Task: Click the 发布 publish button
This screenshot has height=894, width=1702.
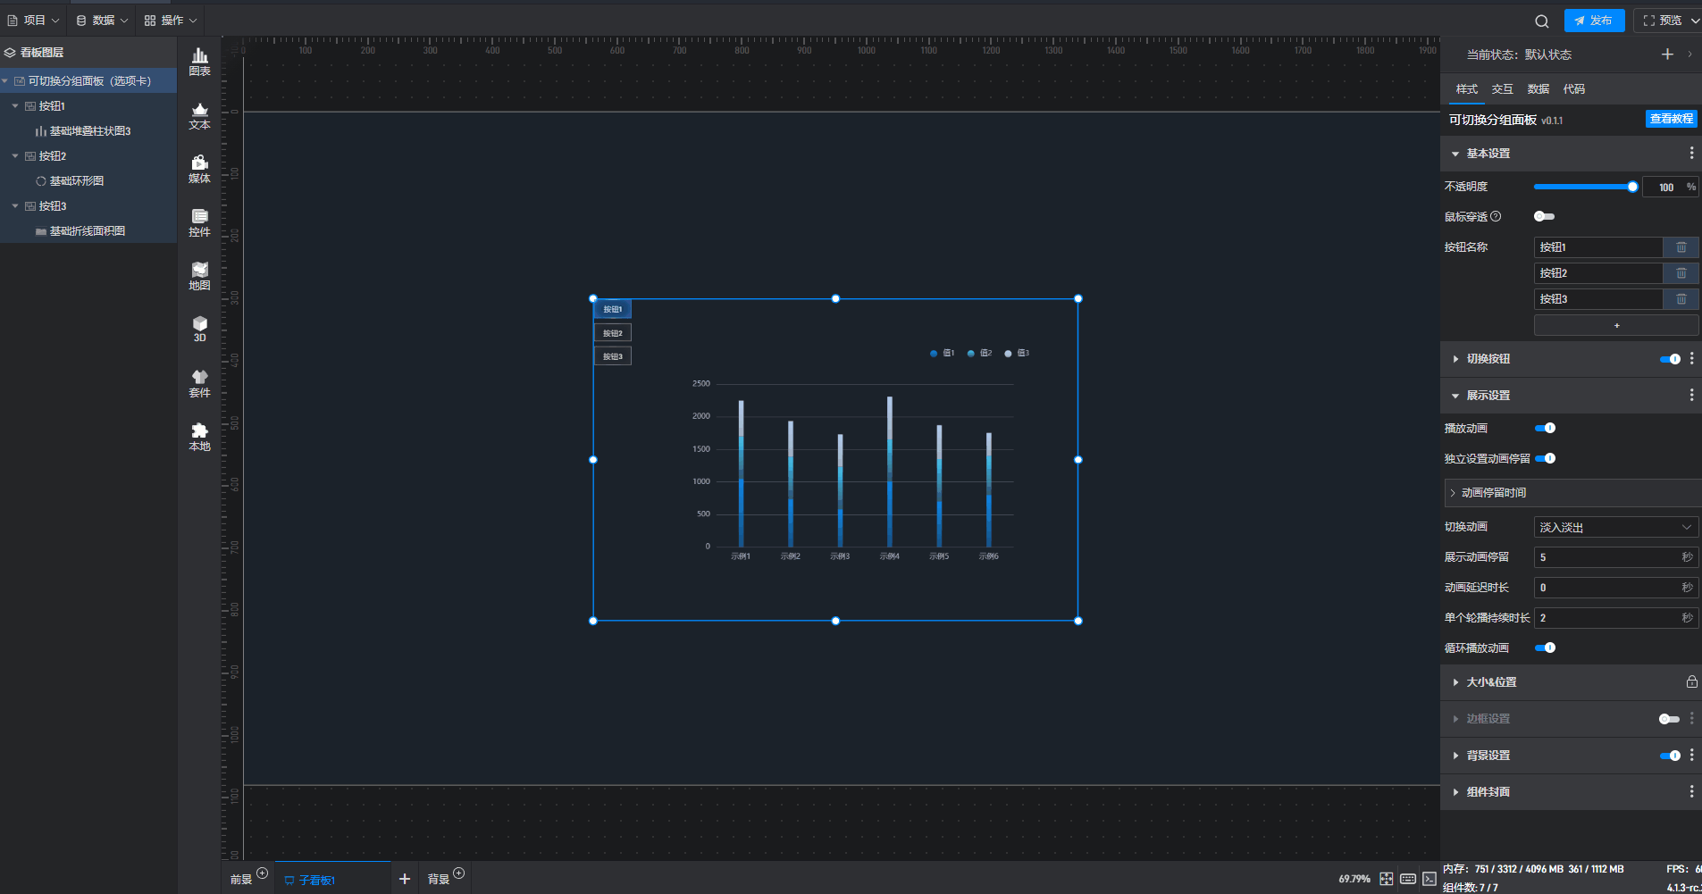Action: 1594,21
